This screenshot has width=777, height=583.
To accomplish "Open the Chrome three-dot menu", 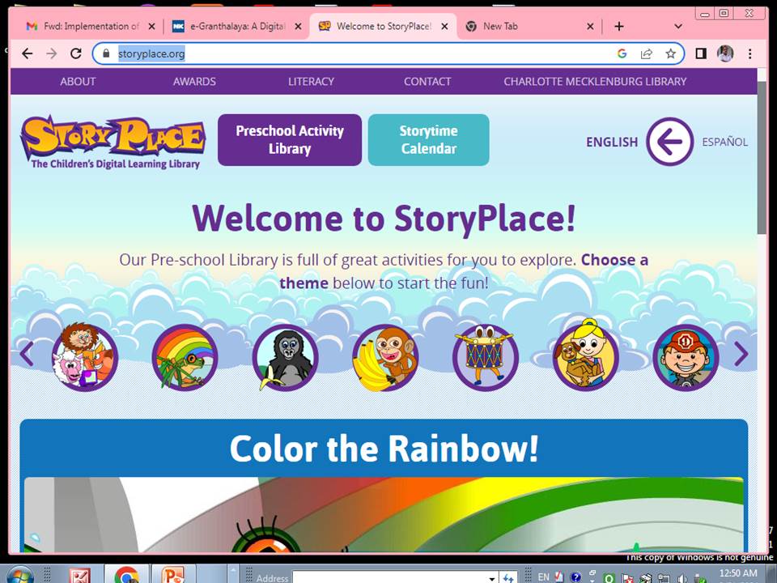I will [750, 53].
